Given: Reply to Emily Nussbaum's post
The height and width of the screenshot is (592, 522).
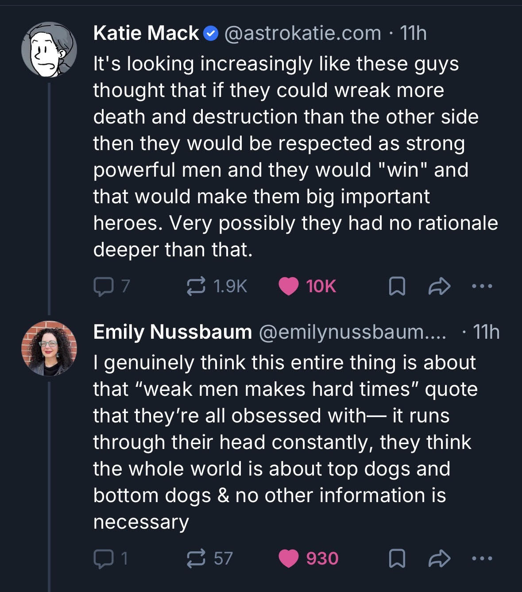Looking at the screenshot, I should 103,558.
